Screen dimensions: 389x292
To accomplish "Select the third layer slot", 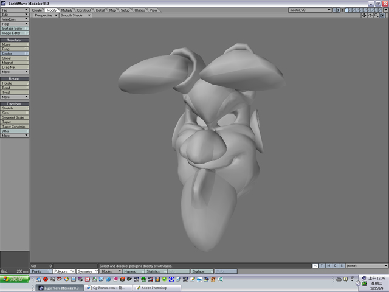I will 354,10.
